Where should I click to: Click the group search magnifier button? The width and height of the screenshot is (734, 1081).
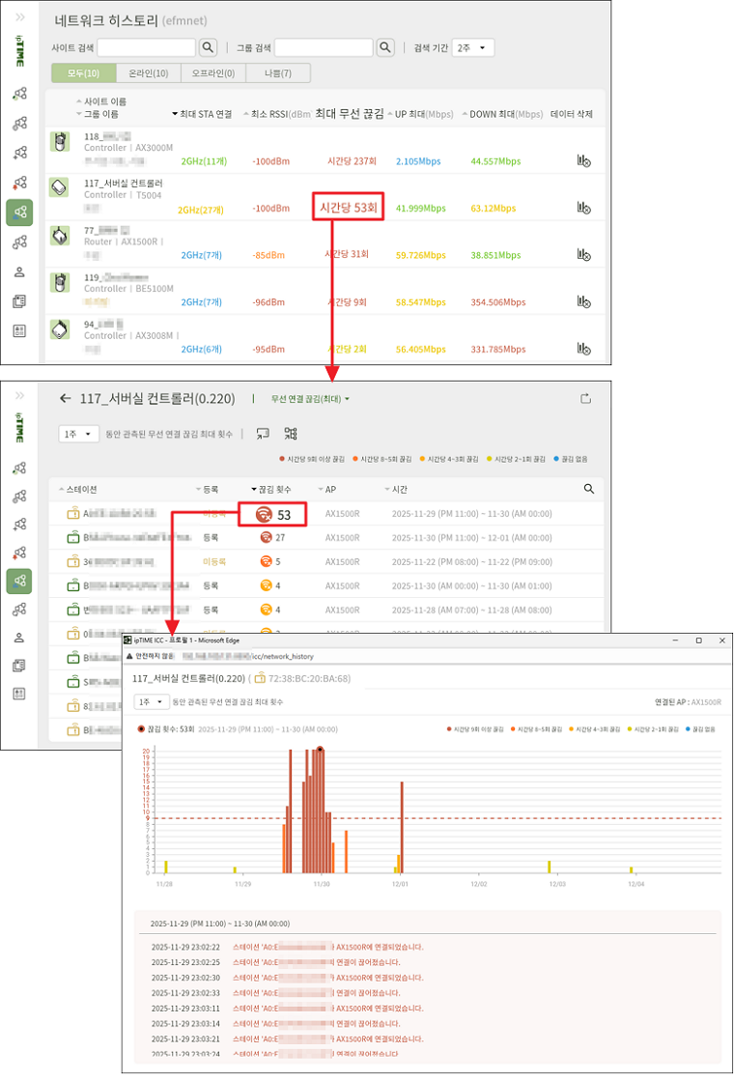(385, 47)
